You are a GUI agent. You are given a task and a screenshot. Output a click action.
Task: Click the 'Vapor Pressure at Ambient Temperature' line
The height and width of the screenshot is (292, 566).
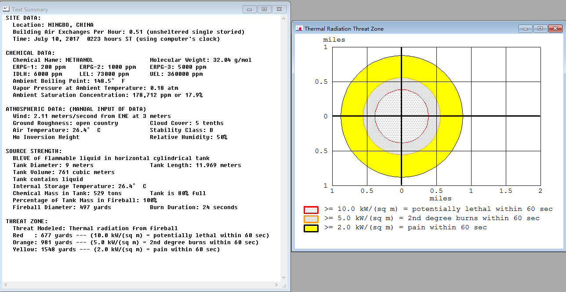pos(95,88)
